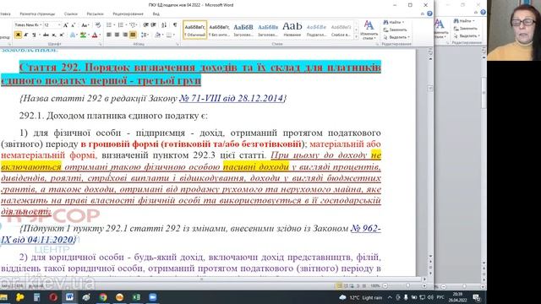Screen dimensions: 541x304
Task: Toggle strikethrough formatting
Action: [x=46, y=35]
